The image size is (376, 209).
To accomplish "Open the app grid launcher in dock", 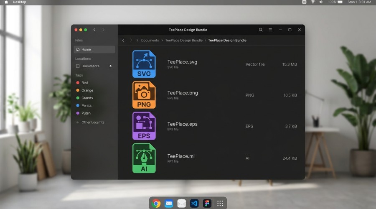I will (x=220, y=204).
